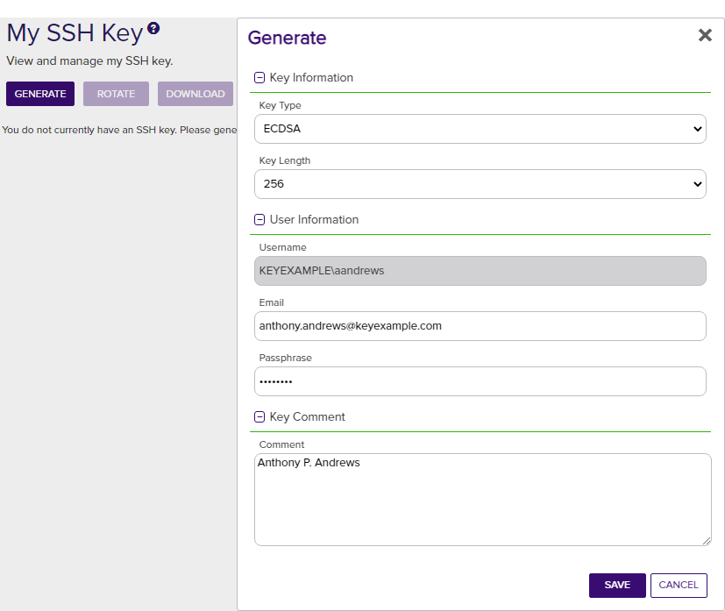
Task: Focus the Passphrase input field
Action: (480, 381)
